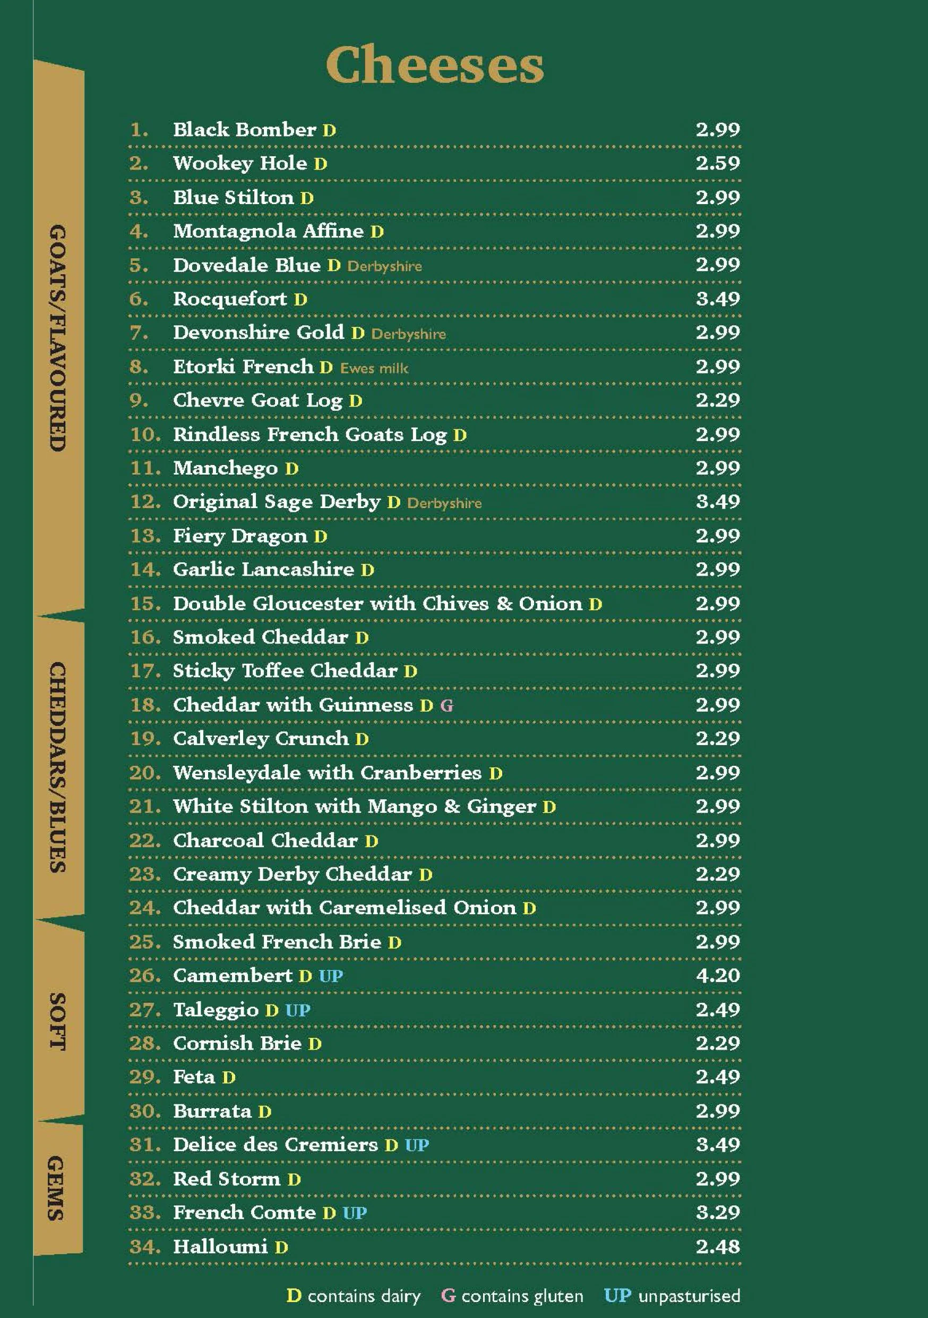
Task: Click the UP marker beside Taleggio
Action: click(298, 1011)
